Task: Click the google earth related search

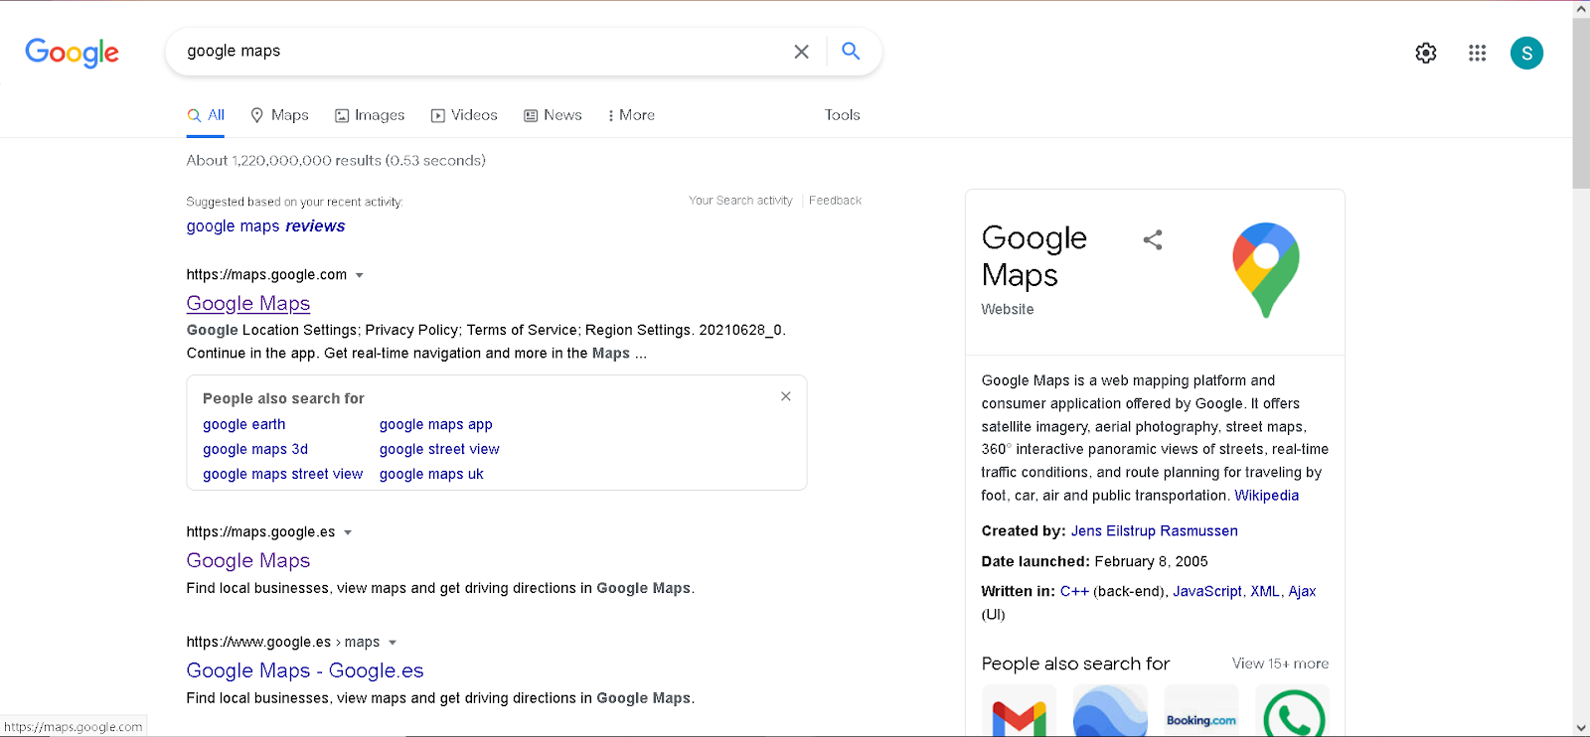Action: pos(244,424)
